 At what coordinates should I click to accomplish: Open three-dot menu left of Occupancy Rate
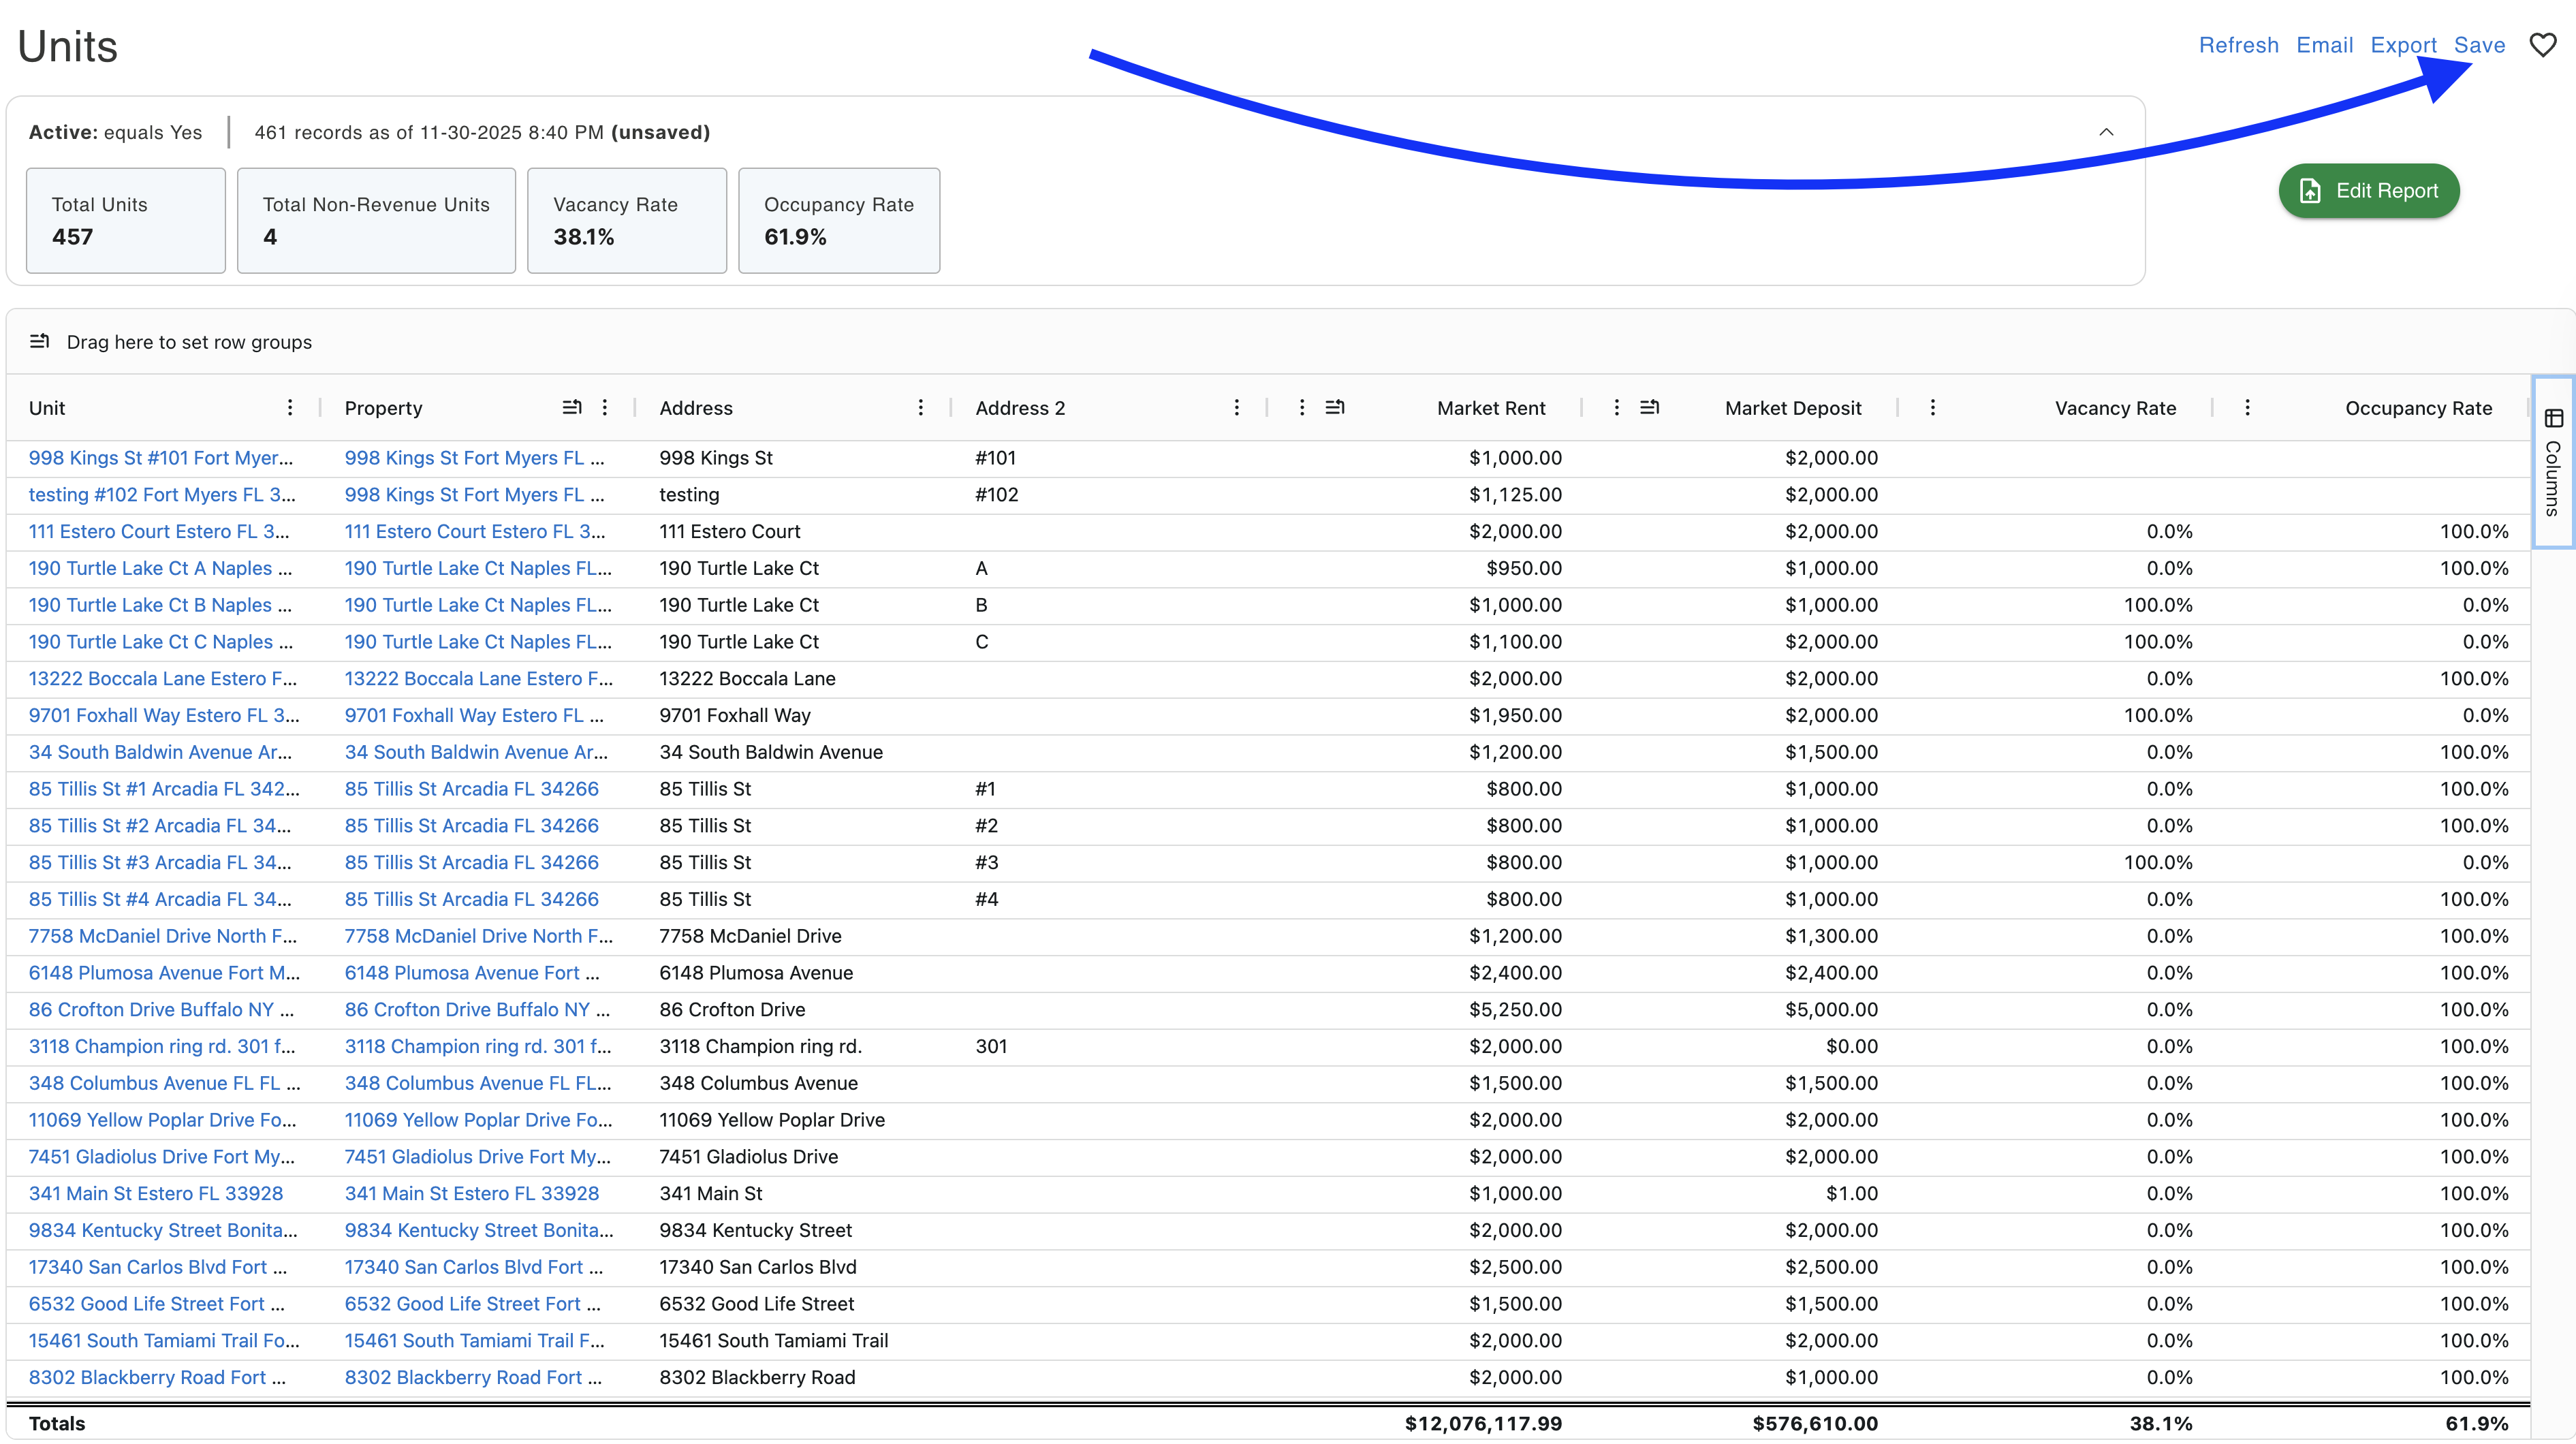(2247, 407)
